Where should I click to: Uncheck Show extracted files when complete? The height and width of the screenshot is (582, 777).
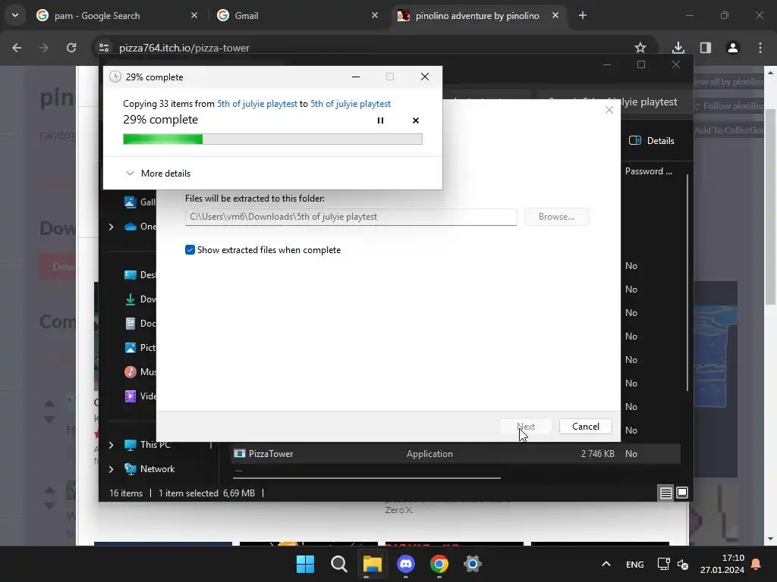pos(190,250)
